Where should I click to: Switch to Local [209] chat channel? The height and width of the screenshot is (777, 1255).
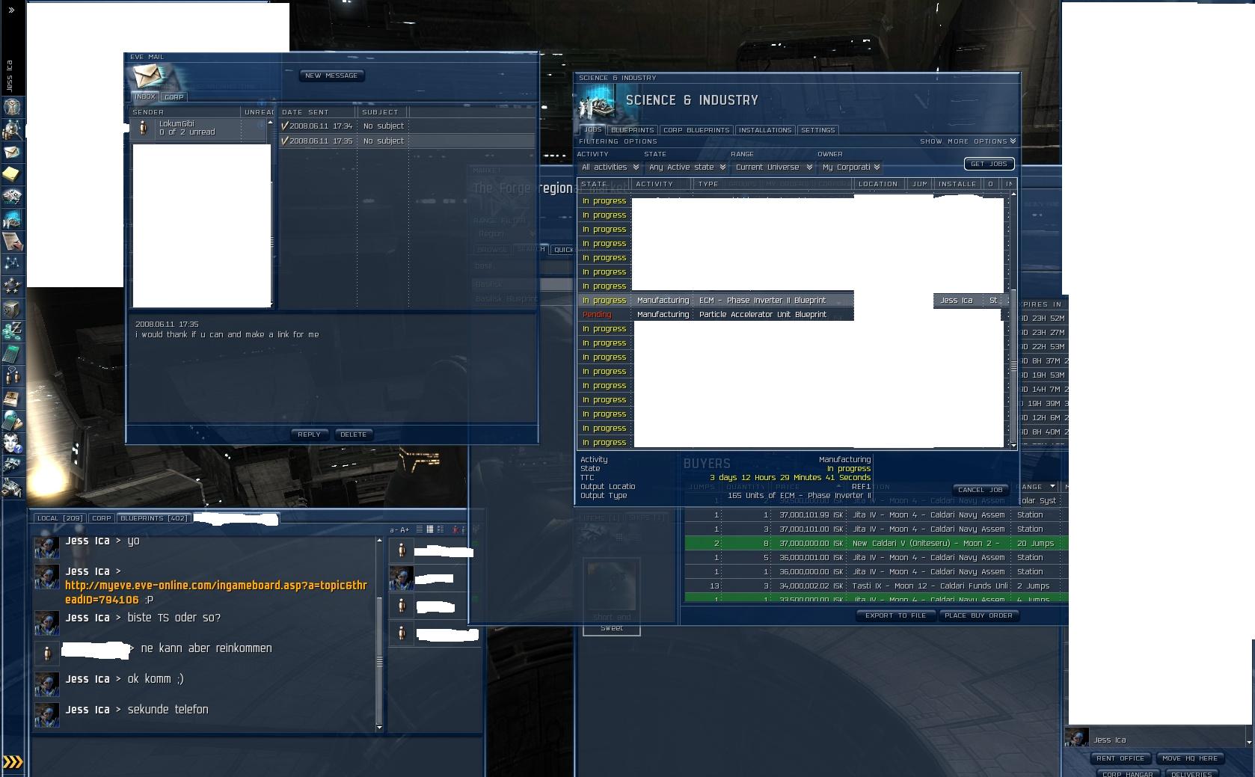coord(60,518)
